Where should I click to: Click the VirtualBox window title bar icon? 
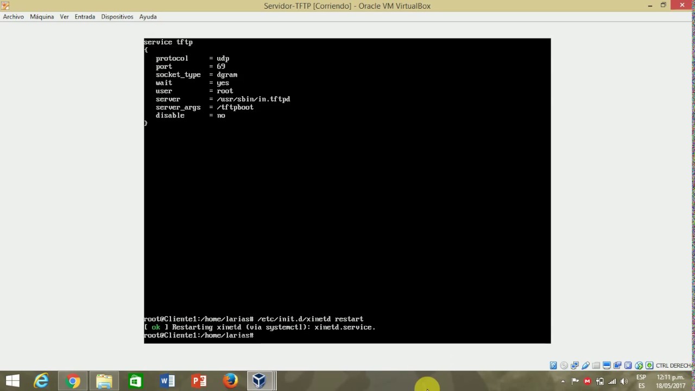click(x=5, y=6)
